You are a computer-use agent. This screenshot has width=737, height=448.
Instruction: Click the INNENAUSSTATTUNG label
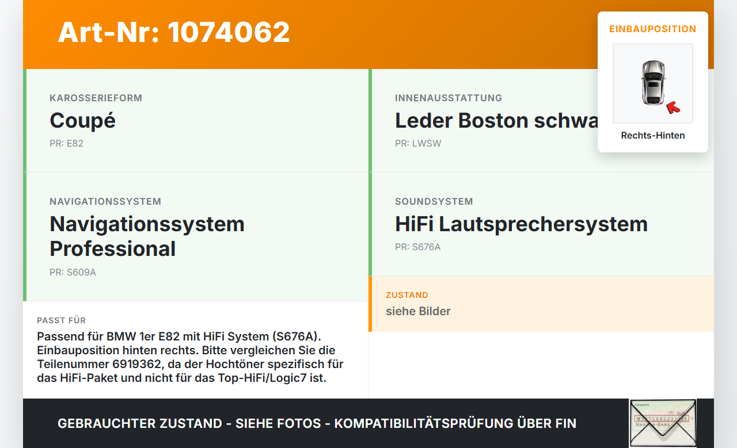point(449,98)
